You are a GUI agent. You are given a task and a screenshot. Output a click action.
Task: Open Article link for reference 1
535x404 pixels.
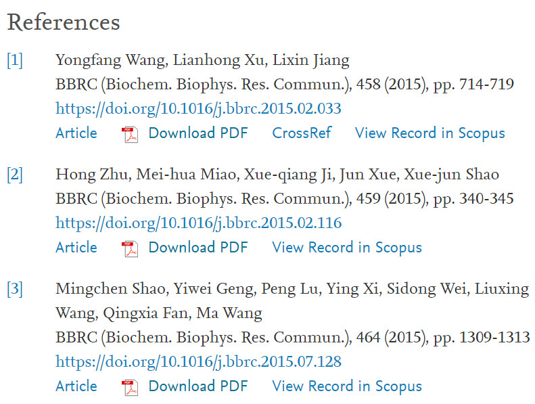[x=76, y=133]
